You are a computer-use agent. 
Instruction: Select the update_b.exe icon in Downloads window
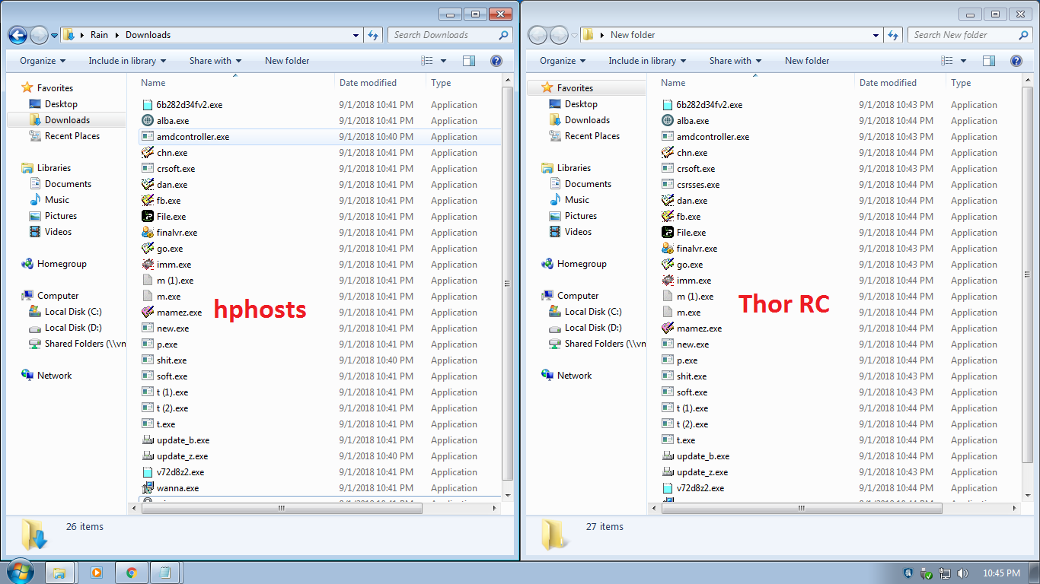click(148, 440)
